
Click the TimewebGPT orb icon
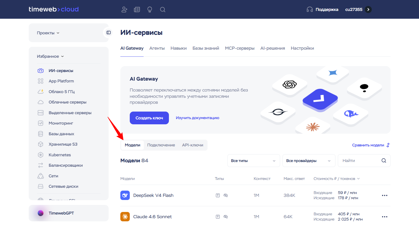40,213
